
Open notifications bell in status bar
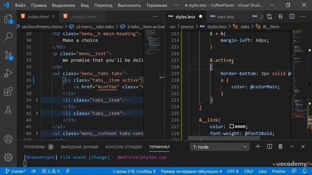pyautogui.click(x=304, y=171)
